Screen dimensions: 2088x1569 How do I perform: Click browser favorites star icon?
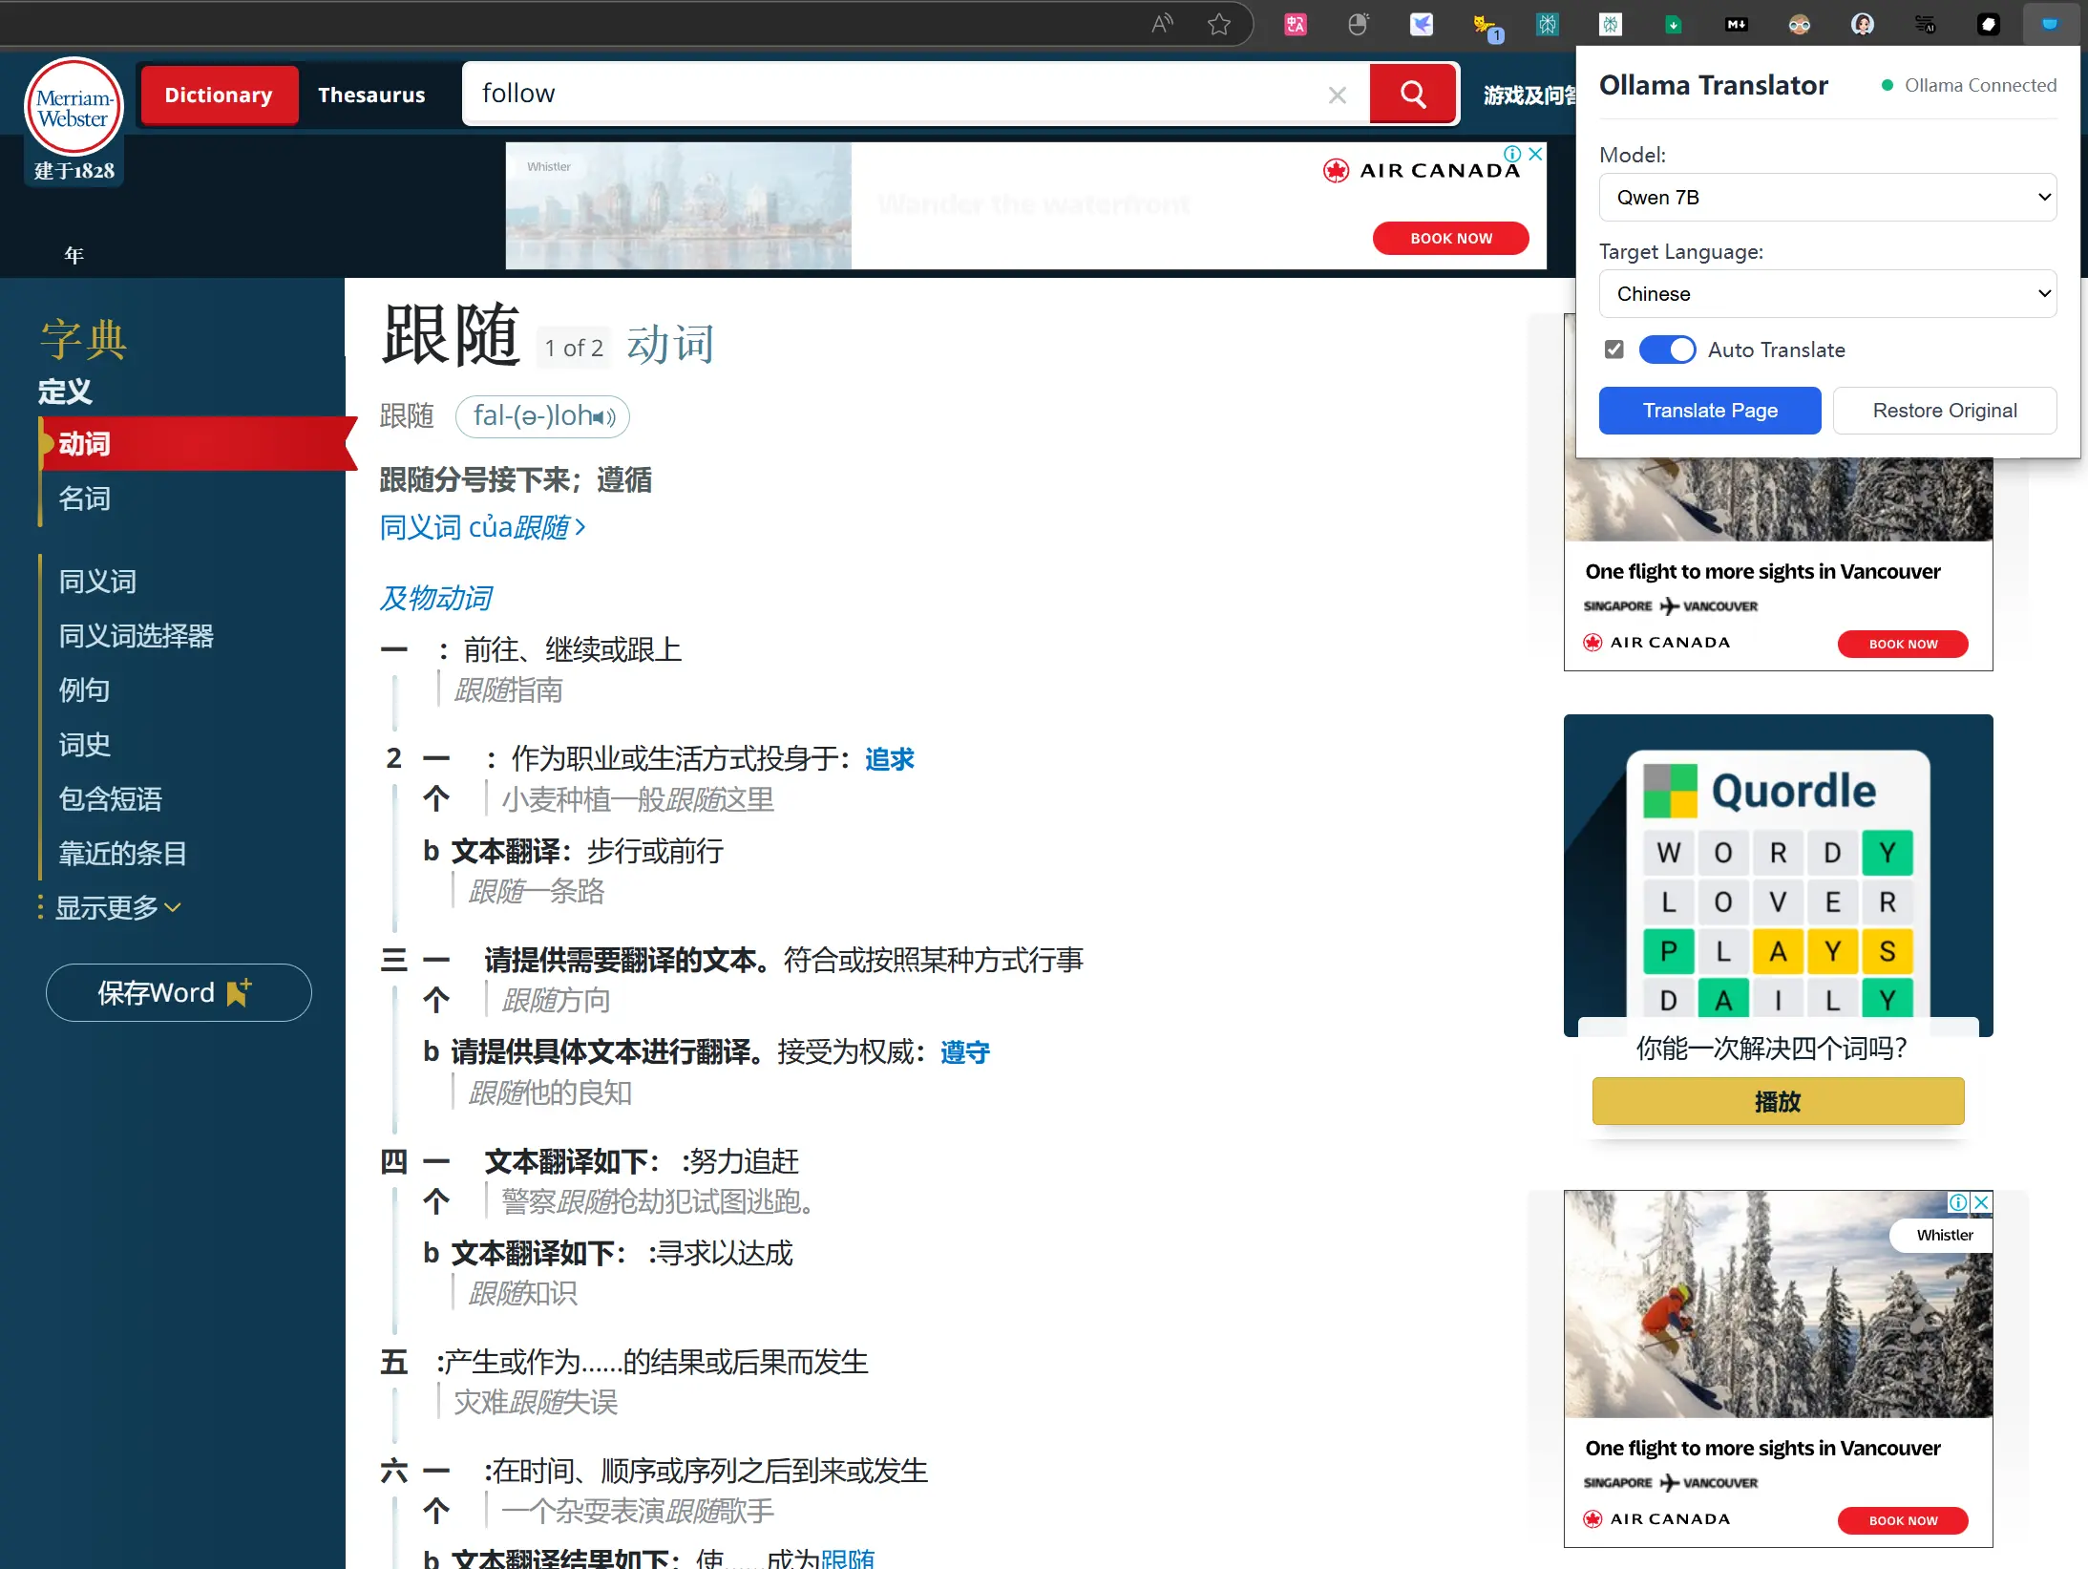(1218, 24)
